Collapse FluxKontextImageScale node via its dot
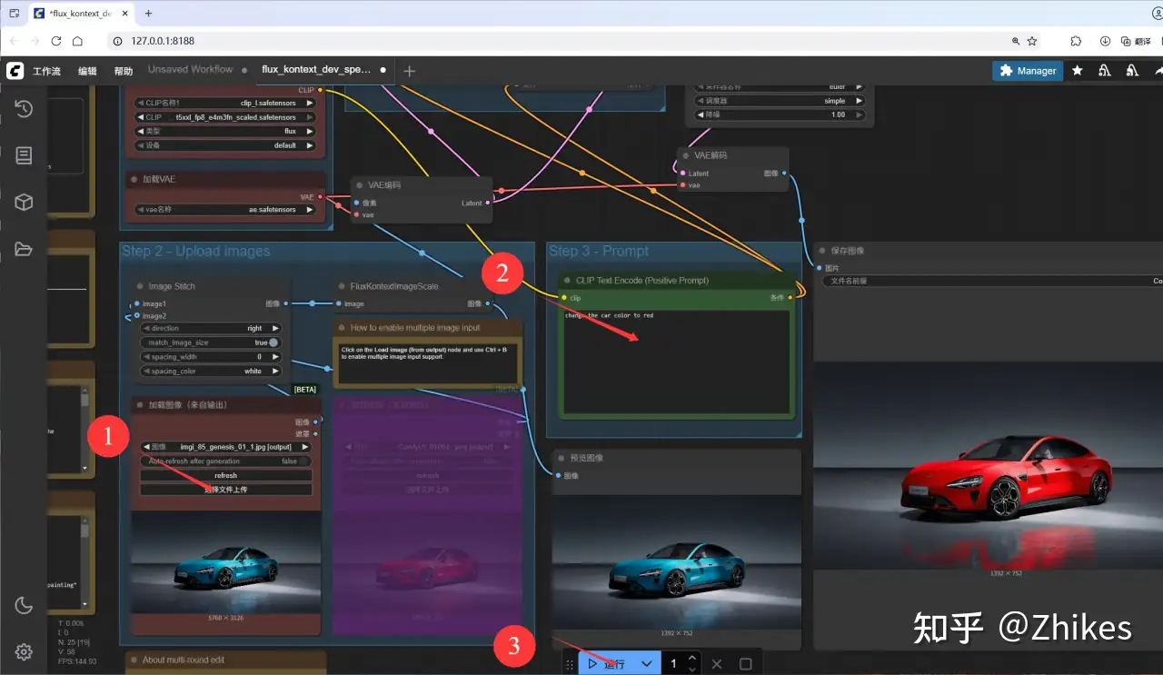Image resolution: width=1163 pixels, height=675 pixels. coord(341,286)
